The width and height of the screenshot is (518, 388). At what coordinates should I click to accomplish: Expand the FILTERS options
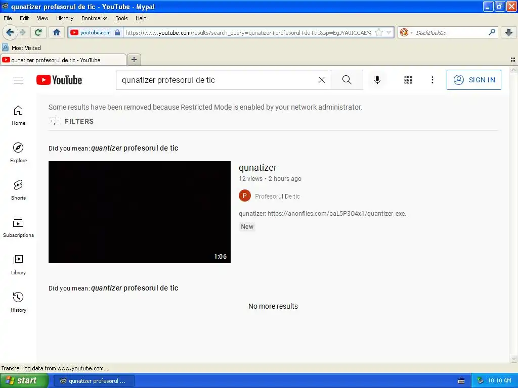(71, 121)
